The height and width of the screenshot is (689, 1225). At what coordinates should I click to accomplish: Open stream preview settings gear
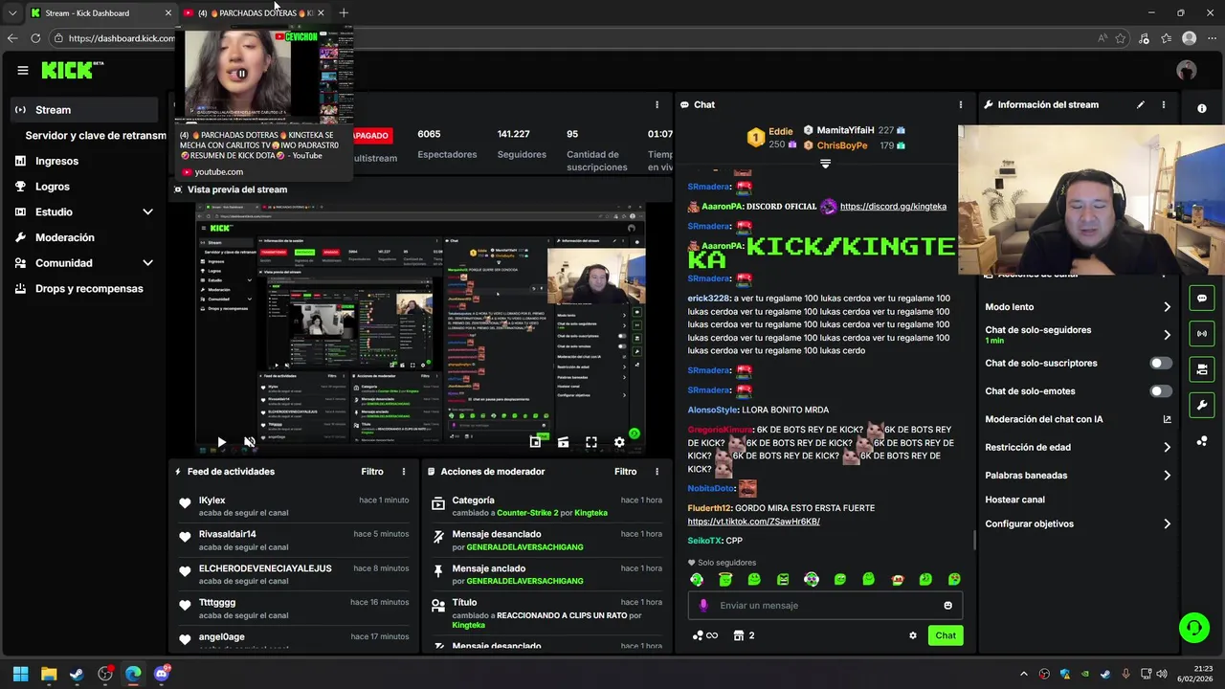pos(619,442)
